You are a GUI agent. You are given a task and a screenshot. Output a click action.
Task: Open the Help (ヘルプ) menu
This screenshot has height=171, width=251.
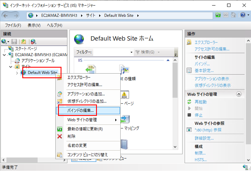[x=54, y=25]
